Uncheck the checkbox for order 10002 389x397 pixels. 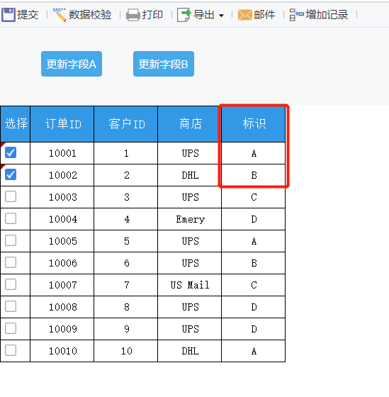coord(11,174)
